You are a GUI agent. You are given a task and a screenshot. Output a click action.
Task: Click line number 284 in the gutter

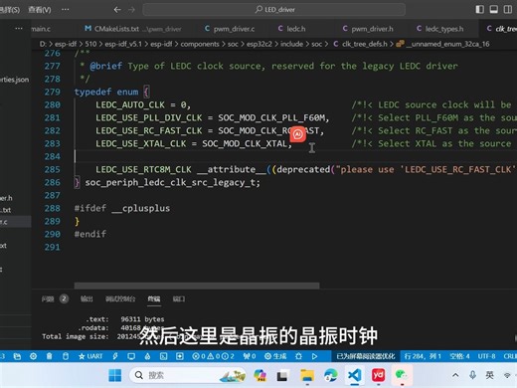[x=53, y=156]
